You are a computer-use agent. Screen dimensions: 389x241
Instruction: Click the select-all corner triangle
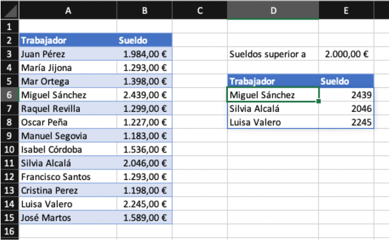(x=9, y=10)
